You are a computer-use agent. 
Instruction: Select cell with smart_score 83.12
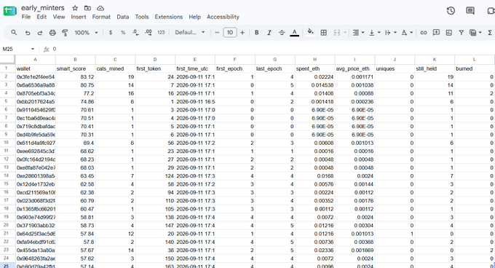[x=76, y=76]
